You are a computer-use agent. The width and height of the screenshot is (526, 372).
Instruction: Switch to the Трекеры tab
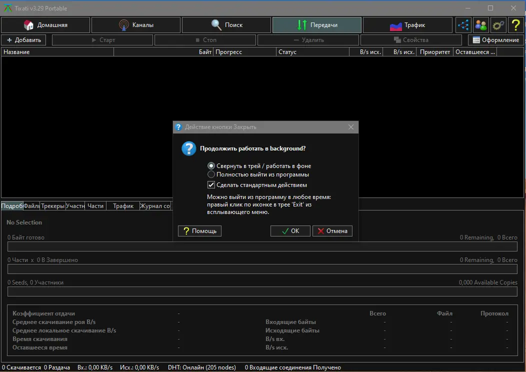pyautogui.click(x=52, y=206)
